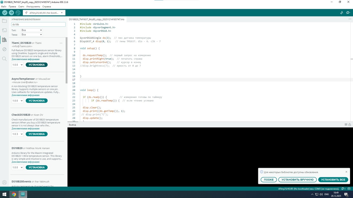Click the board and port status text
Screen dimensions: 353x198
(x=309, y=189)
